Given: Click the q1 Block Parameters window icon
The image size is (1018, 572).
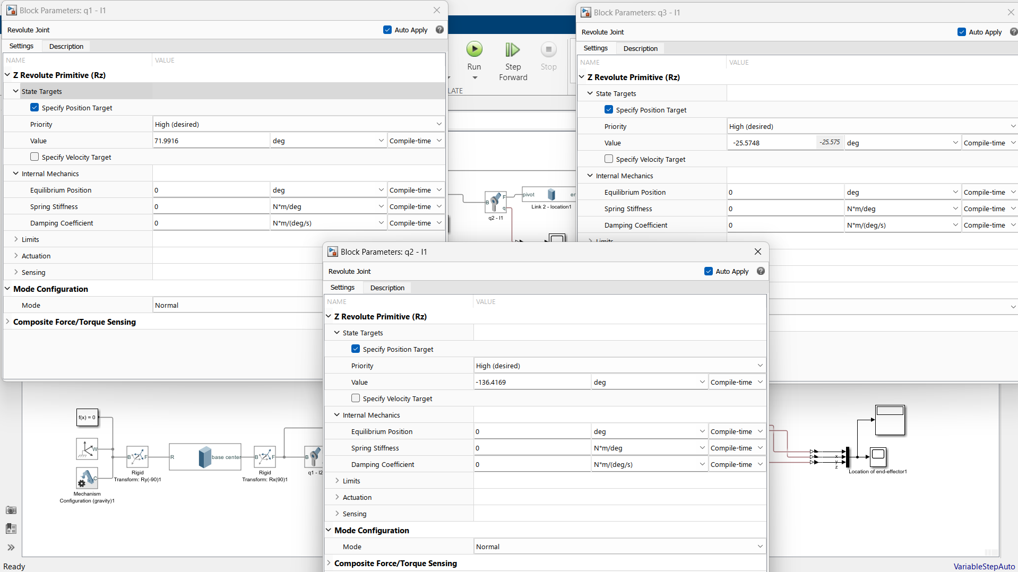Looking at the screenshot, I should 12,10.
